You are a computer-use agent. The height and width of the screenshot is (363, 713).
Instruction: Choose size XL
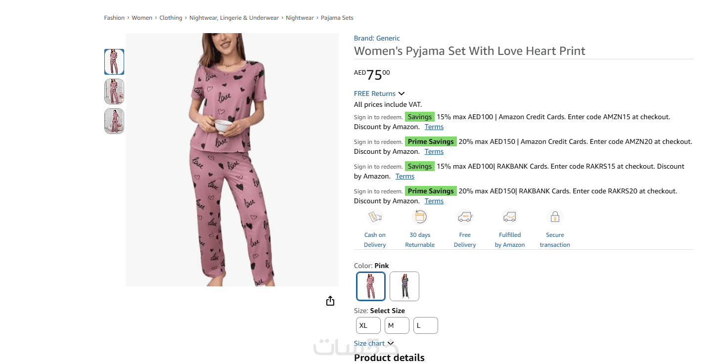tap(368, 325)
